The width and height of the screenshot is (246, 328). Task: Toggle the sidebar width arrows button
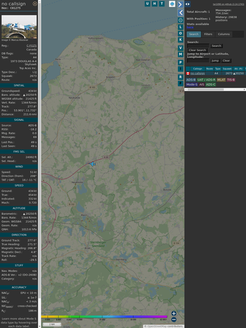coord(187,4)
